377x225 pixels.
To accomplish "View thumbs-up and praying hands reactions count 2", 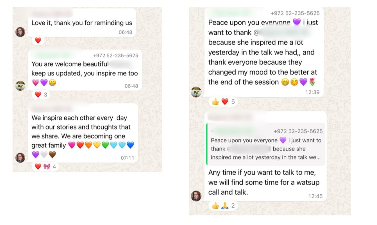I will tap(223, 206).
